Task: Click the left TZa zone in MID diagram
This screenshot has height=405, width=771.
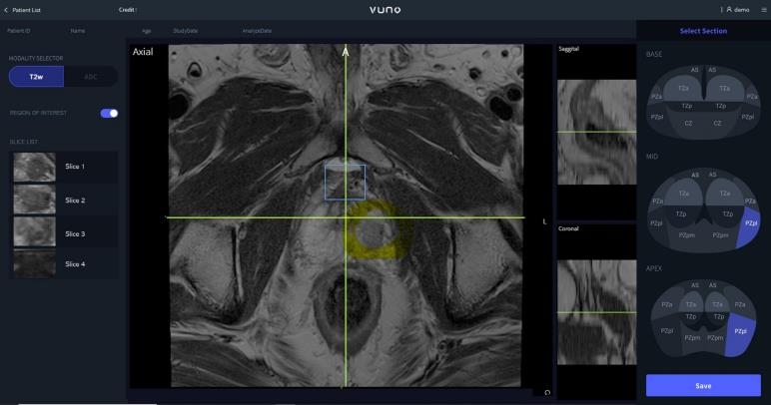Action: point(683,194)
